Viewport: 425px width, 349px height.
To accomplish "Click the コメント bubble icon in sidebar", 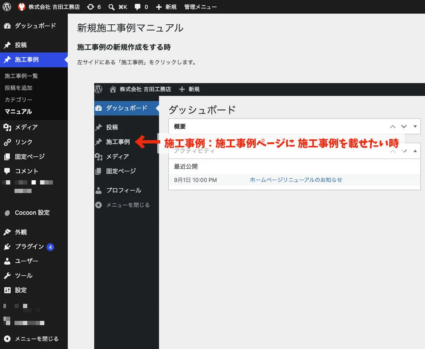I will pyautogui.click(x=7, y=171).
